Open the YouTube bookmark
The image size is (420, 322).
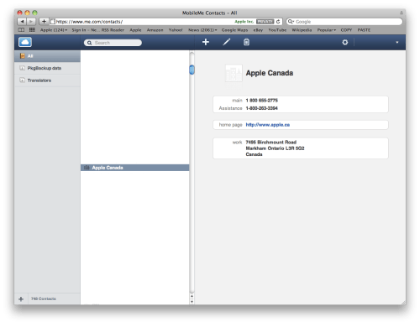click(277, 30)
